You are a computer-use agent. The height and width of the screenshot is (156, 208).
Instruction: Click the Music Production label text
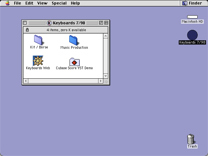click(74, 47)
